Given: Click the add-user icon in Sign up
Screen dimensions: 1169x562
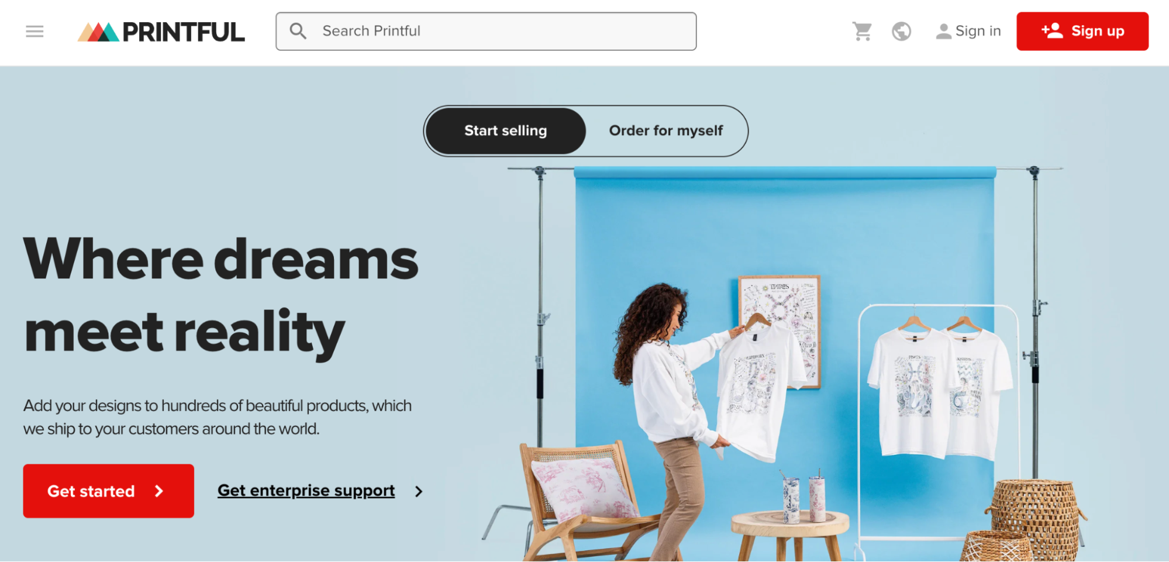Looking at the screenshot, I should [x=1052, y=30].
